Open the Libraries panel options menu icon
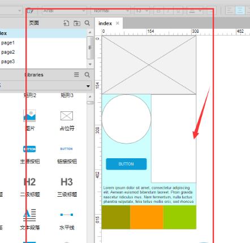Image resolution: width=250 pixels, height=243 pixels. pyautogui.click(x=76, y=75)
